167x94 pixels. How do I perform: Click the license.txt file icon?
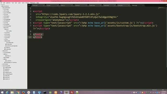click(4, 77)
